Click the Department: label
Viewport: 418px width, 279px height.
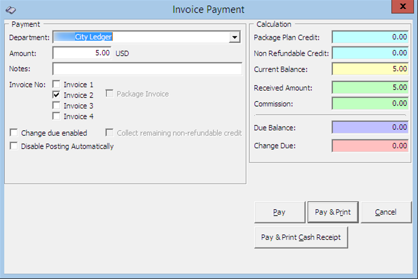pos(29,37)
